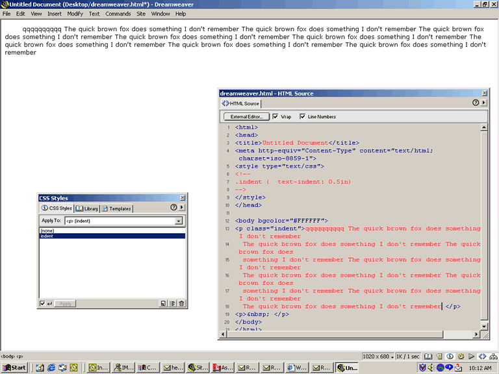Launch Outlook Express from quick launch
The width and height of the screenshot is (499, 374).
(x=62, y=368)
